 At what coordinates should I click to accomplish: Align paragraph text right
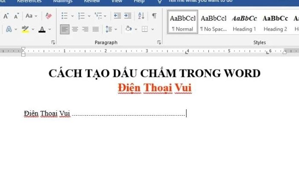tap(85, 29)
